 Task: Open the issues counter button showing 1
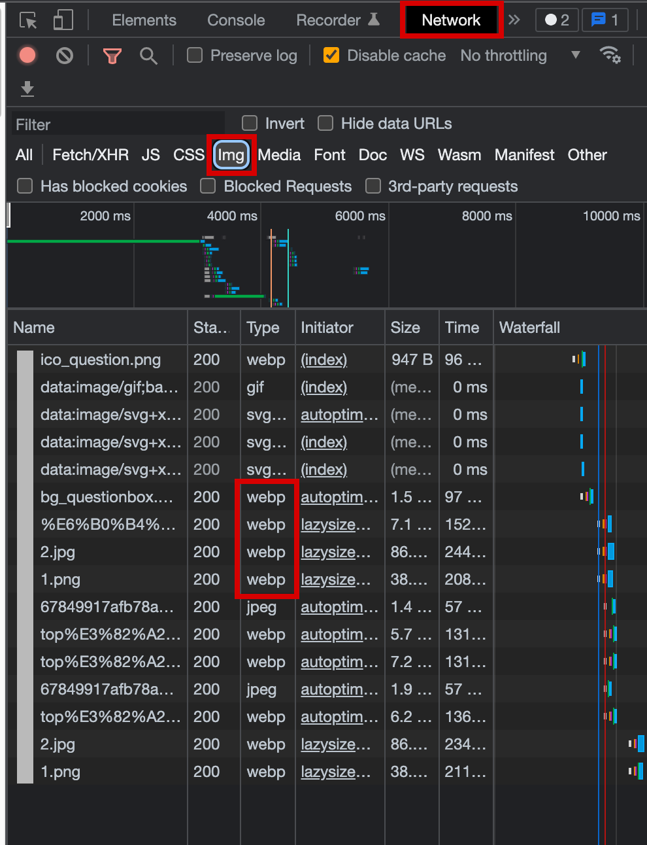605,20
